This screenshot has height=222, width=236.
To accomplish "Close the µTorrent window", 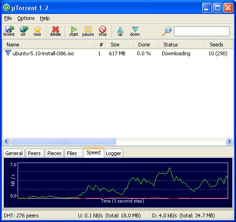I will point(228,8).
